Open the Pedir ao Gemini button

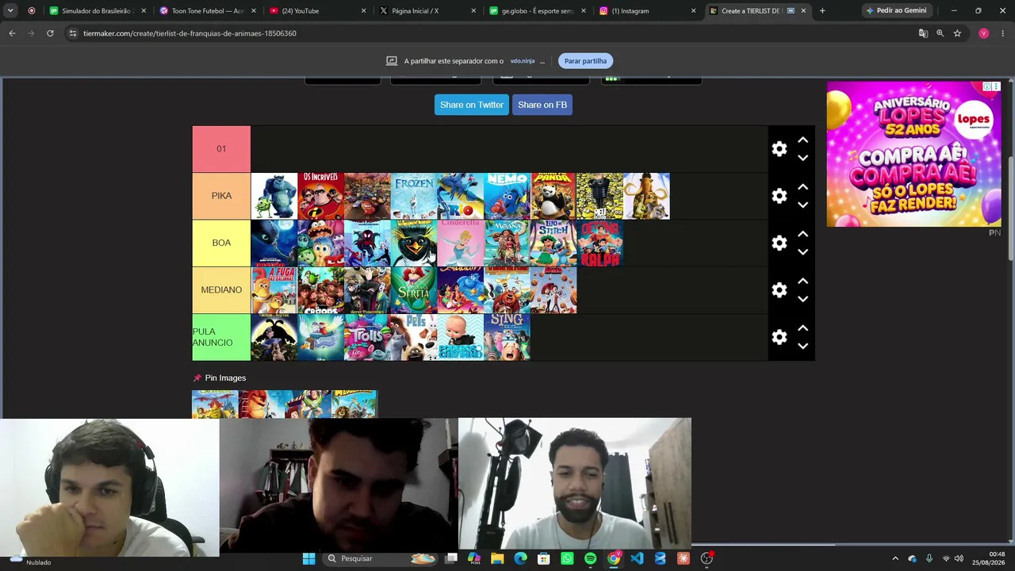(x=896, y=11)
